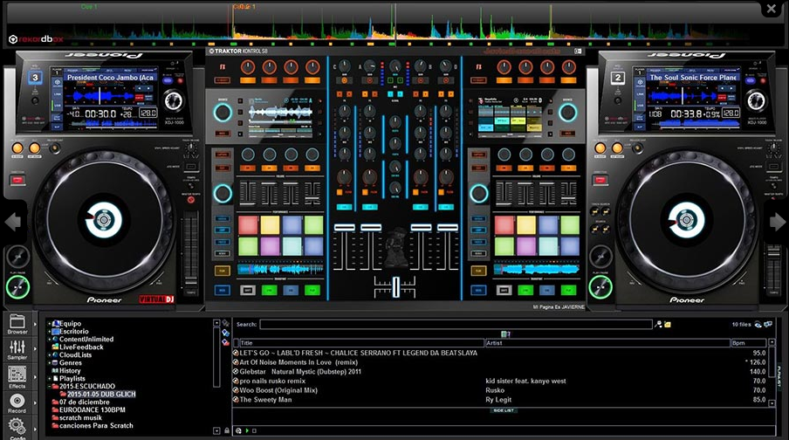Click the lock icon below the folder tree

pyautogui.click(x=227, y=431)
